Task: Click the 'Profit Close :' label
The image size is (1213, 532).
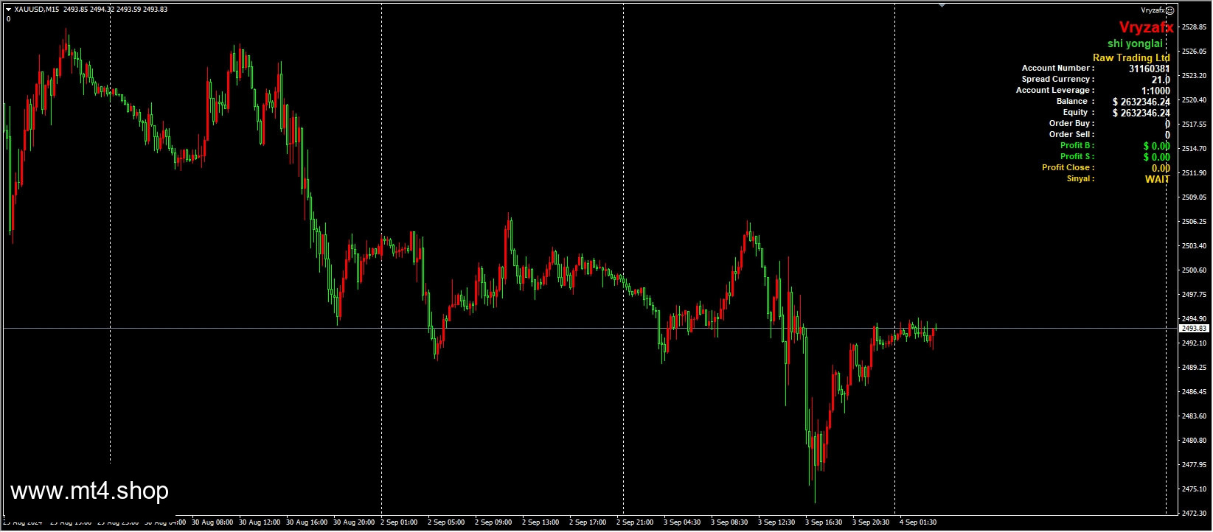Action: pyautogui.click(x=1068, y=167)
